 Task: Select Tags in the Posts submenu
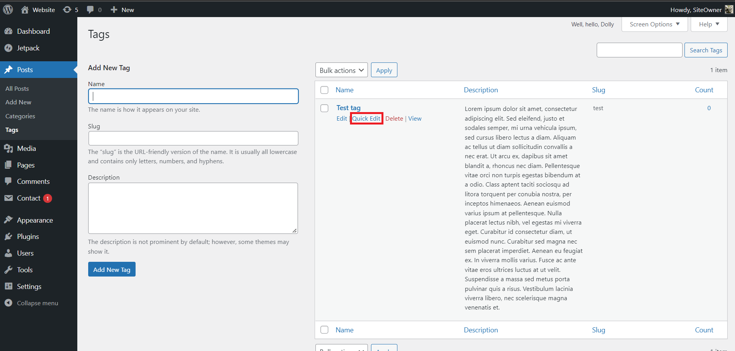coord(12,130)
